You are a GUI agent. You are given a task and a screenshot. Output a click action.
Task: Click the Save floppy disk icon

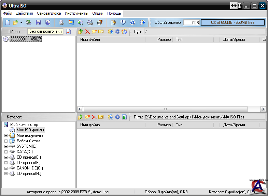(x=38, y=22)
